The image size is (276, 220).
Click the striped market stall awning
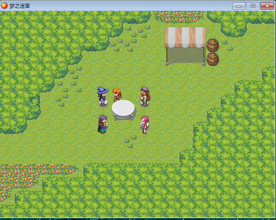(x=185, y=37)
